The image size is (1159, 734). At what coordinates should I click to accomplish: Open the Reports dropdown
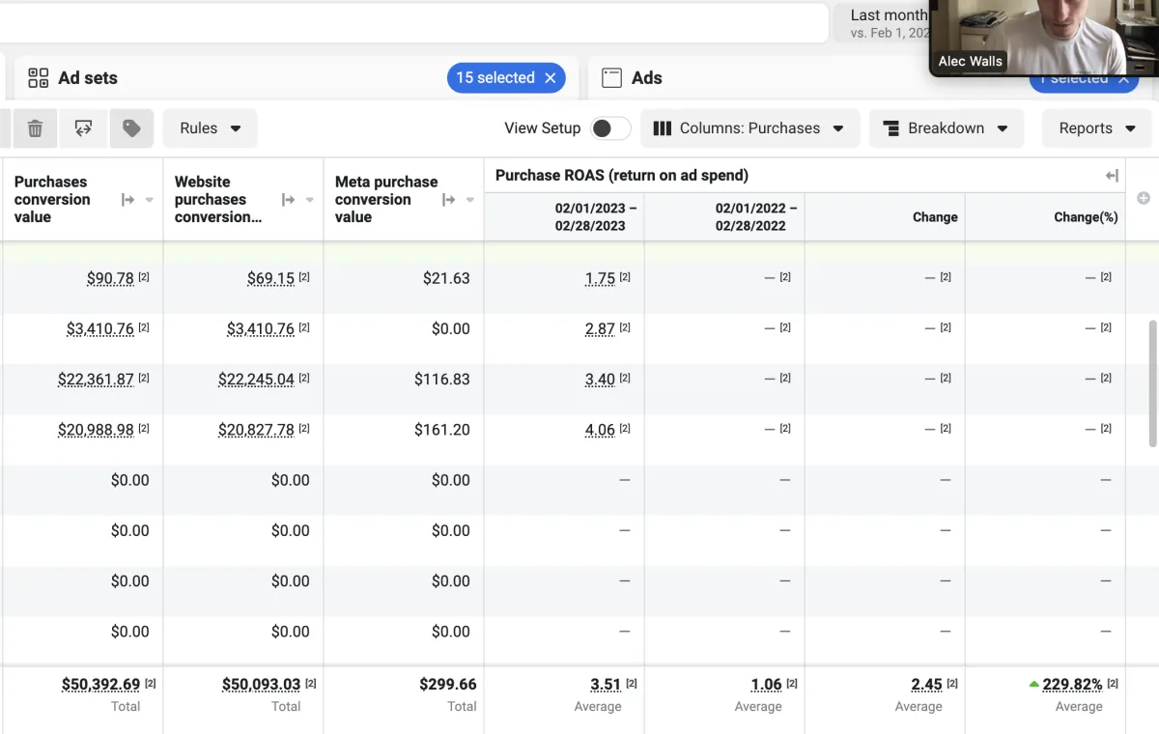pyautogui.click(x=1095, y=128)
